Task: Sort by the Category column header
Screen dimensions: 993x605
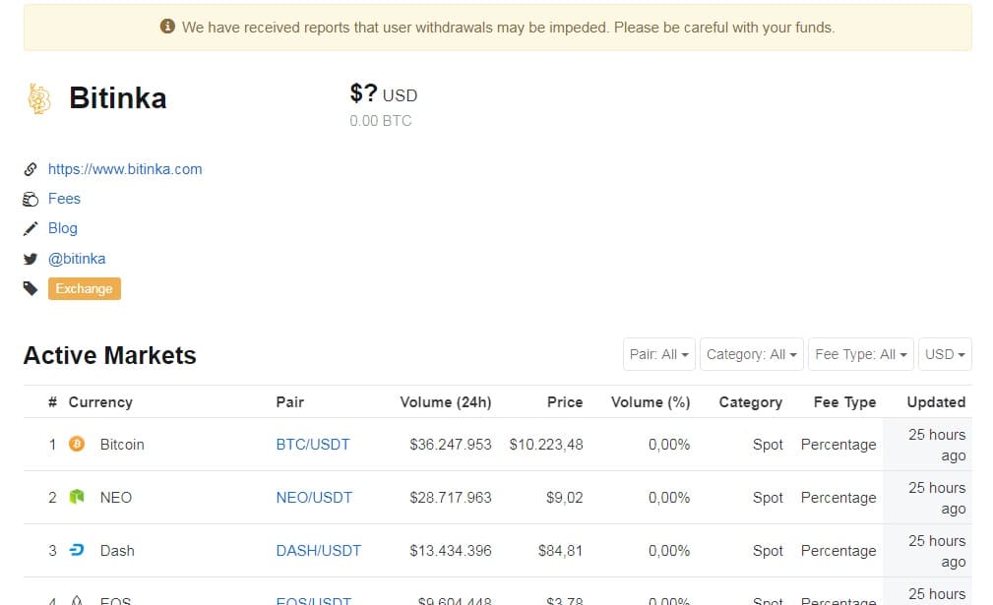Action: (751, 402)
